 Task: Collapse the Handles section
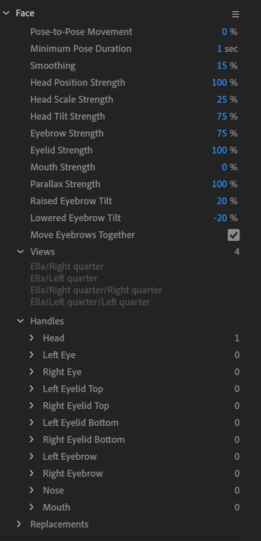pos(21,321)
